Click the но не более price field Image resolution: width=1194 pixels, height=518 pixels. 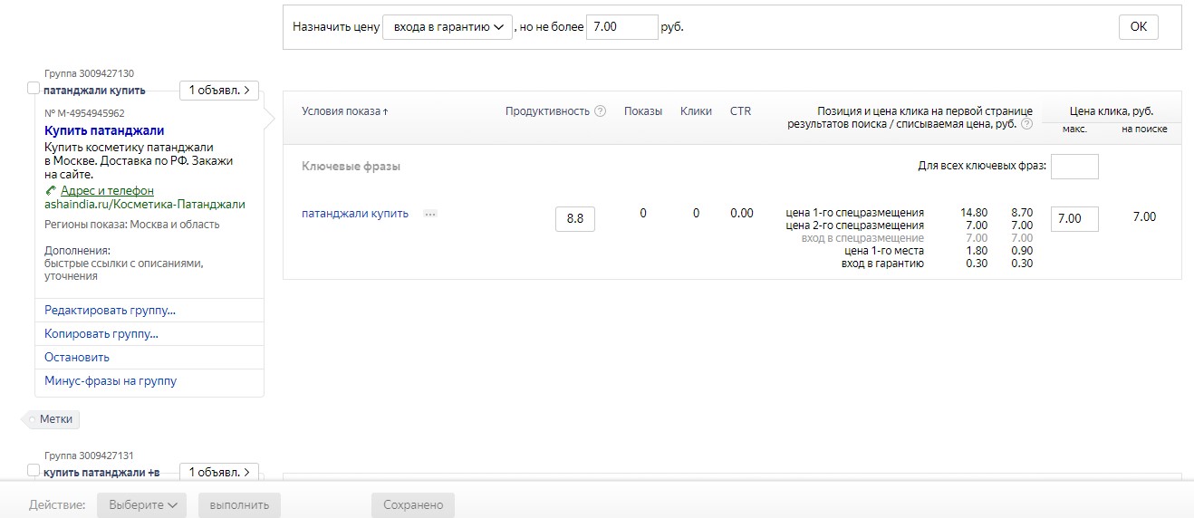621,27
